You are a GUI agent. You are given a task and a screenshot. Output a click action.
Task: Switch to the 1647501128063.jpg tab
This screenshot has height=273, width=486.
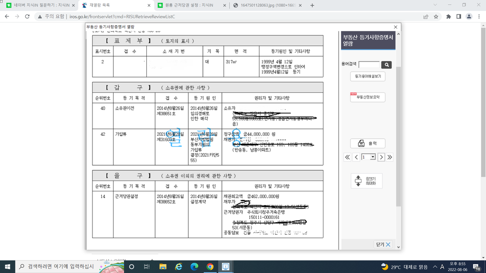click(x=268, y=5)
